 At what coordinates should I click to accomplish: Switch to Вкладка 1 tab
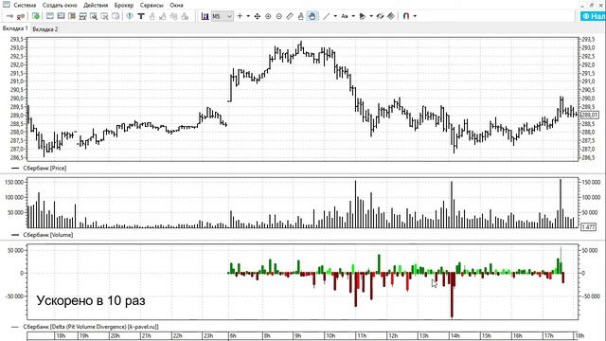click(15, 28)
